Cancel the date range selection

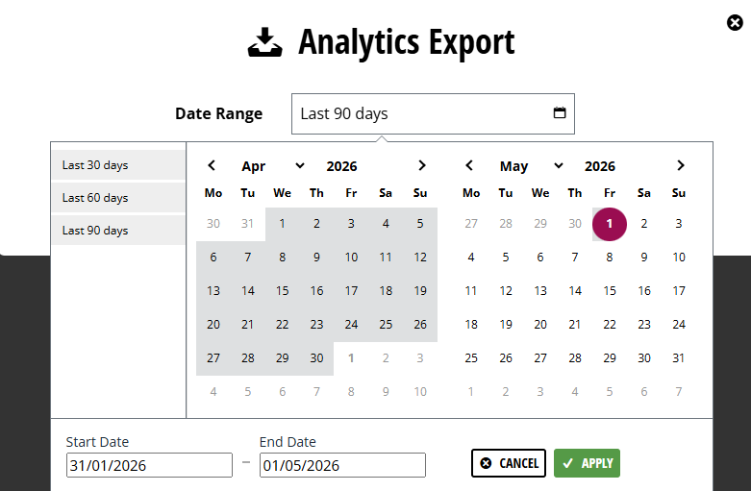(x=508, y=463)
